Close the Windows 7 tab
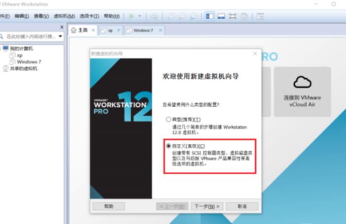Viewport: 346px width, 224px height. click(x=160, y=30)
